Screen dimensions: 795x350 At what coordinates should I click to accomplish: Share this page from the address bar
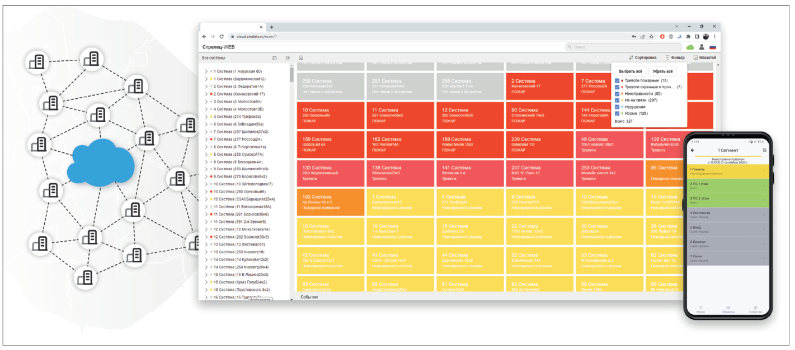pyautogui.click(x=643, y=36)
